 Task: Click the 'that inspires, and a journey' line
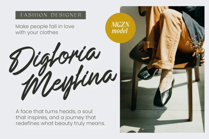tap(56, 117)
